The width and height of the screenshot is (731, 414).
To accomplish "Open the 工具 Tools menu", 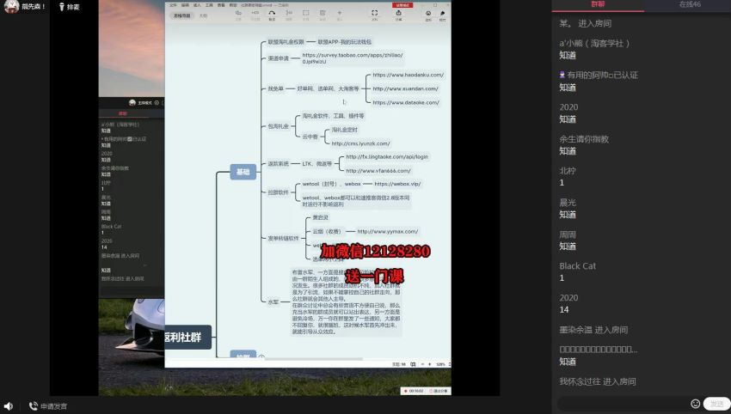I will tap(209, 5).
